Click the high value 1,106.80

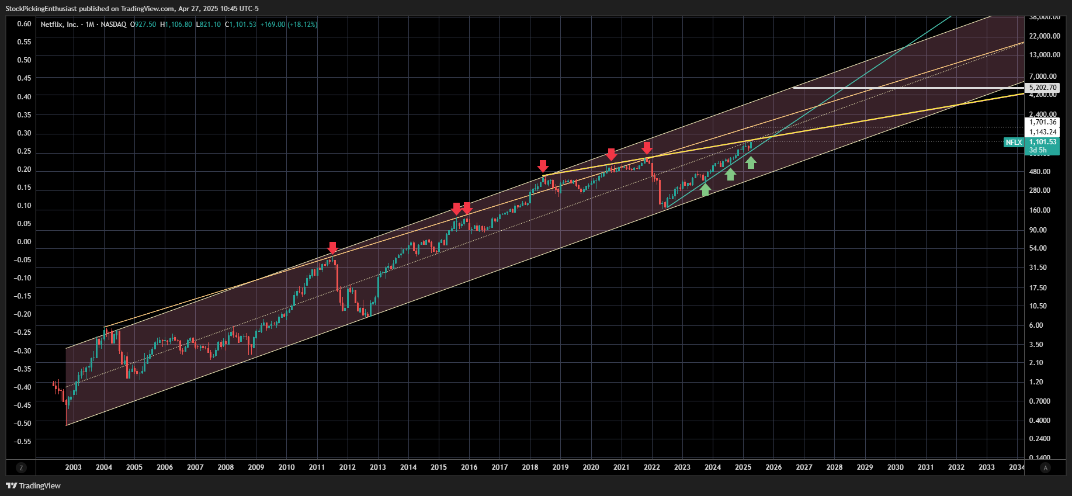[179, 25]
